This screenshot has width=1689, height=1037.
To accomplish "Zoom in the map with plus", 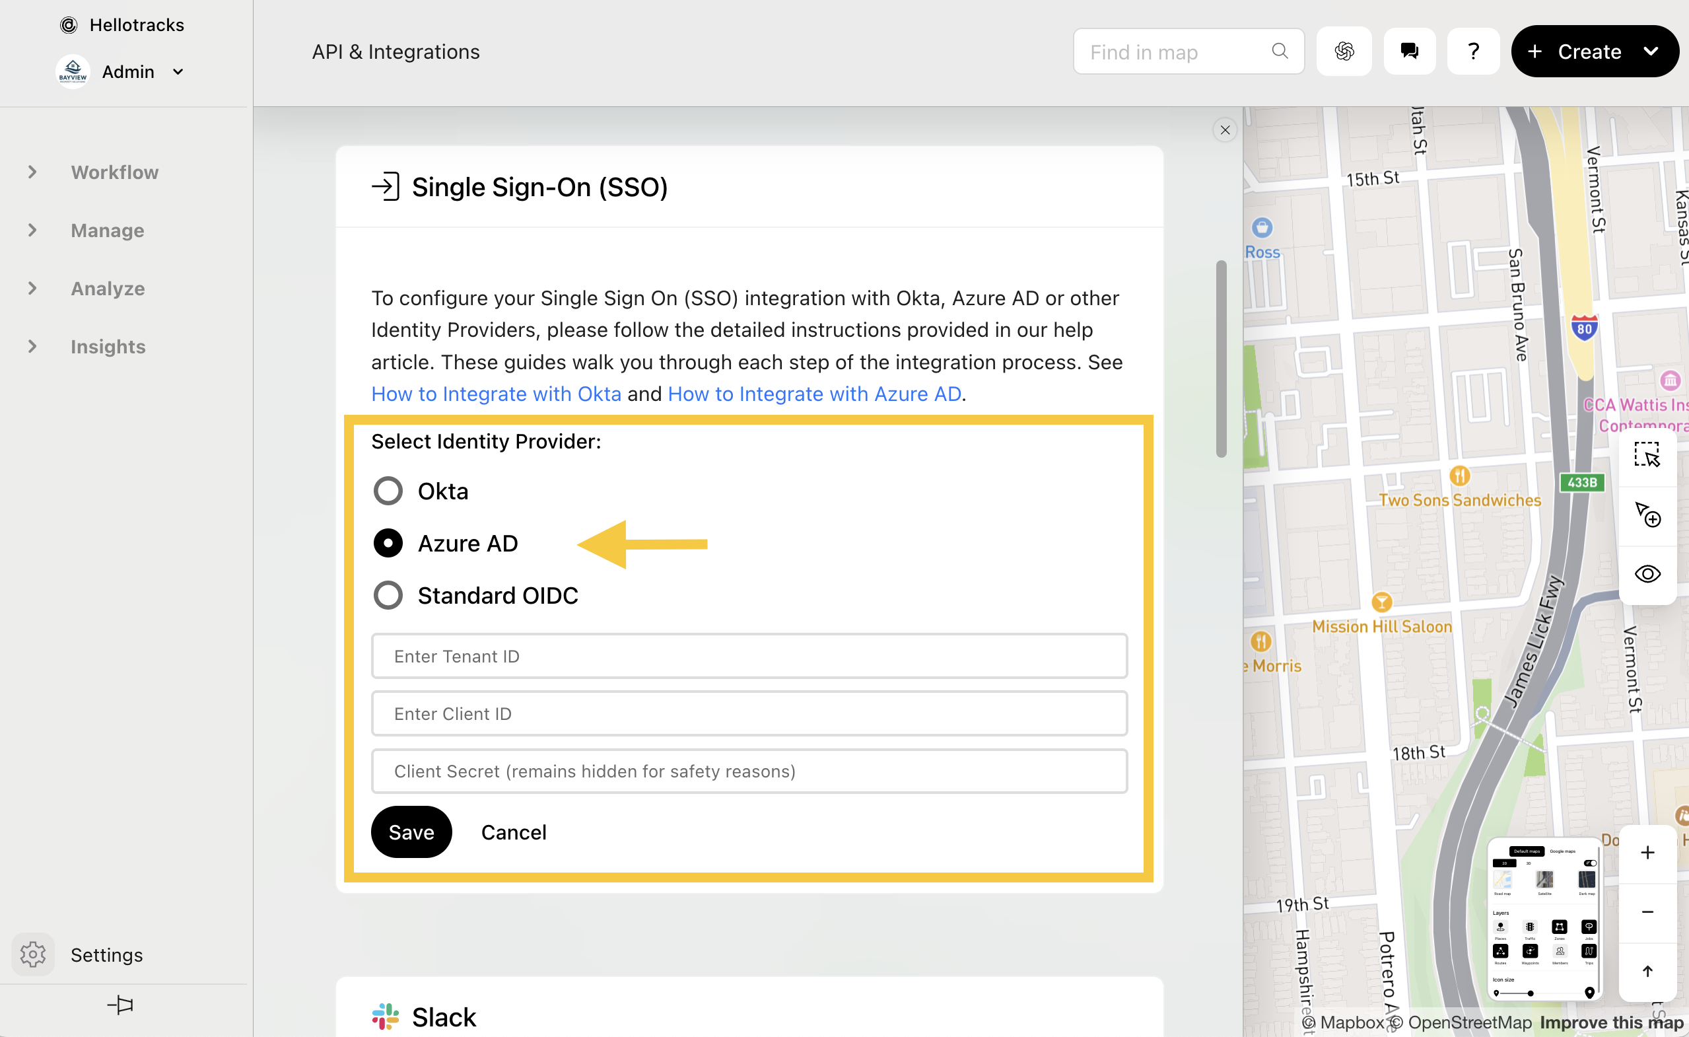I will point(1647,853).
